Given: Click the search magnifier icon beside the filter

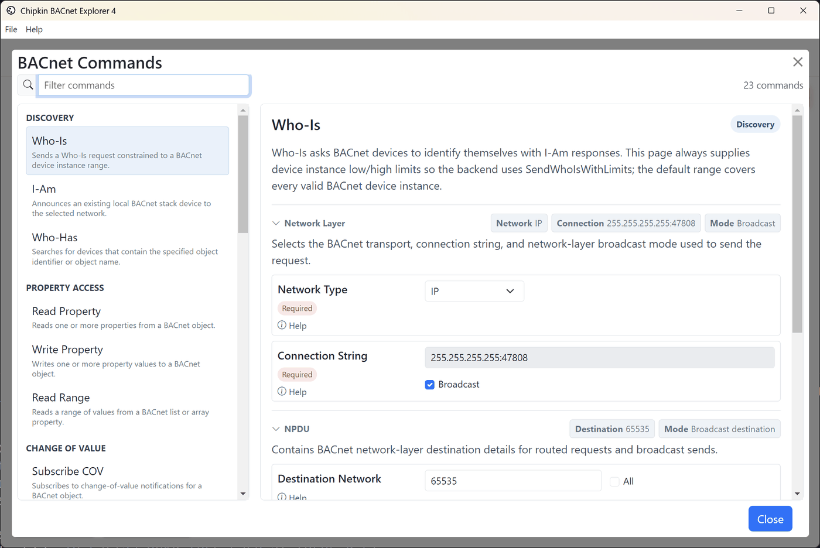Looking at the screenshot, I should (x=28, y=85).
